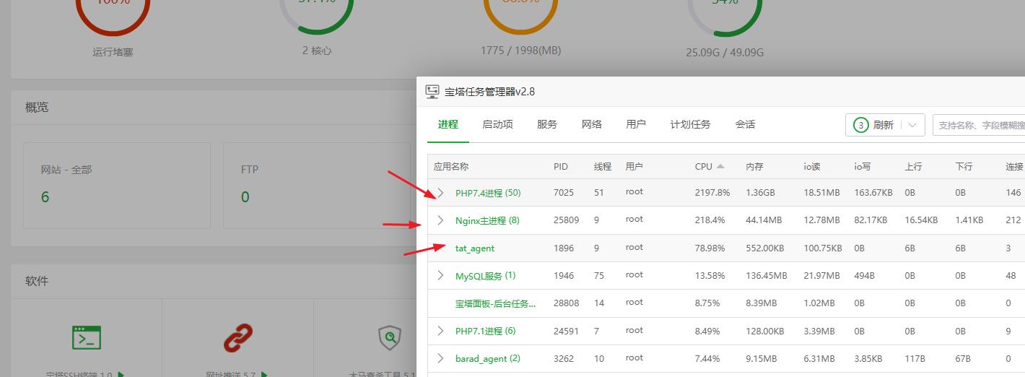The height and width of the screenshot is (377, 1025).
Task: Click the disk usage gauge 25.09G / 49.09G
Action: (x=725, y=17)
